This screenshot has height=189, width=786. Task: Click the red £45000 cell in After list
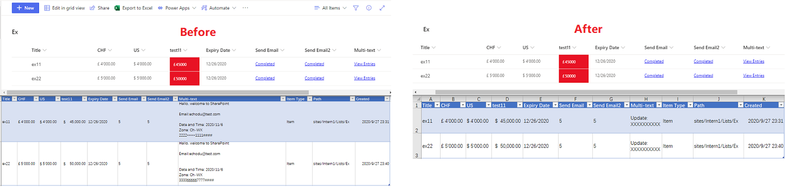click(573, 62)
